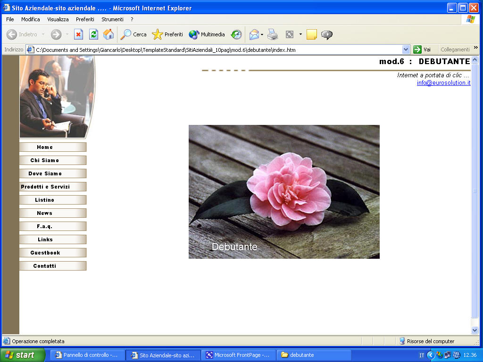Navigate to Prodotti e Servizi
This screenshot has height=362, width=483.
pyautogui.click(x=53, y=187)
